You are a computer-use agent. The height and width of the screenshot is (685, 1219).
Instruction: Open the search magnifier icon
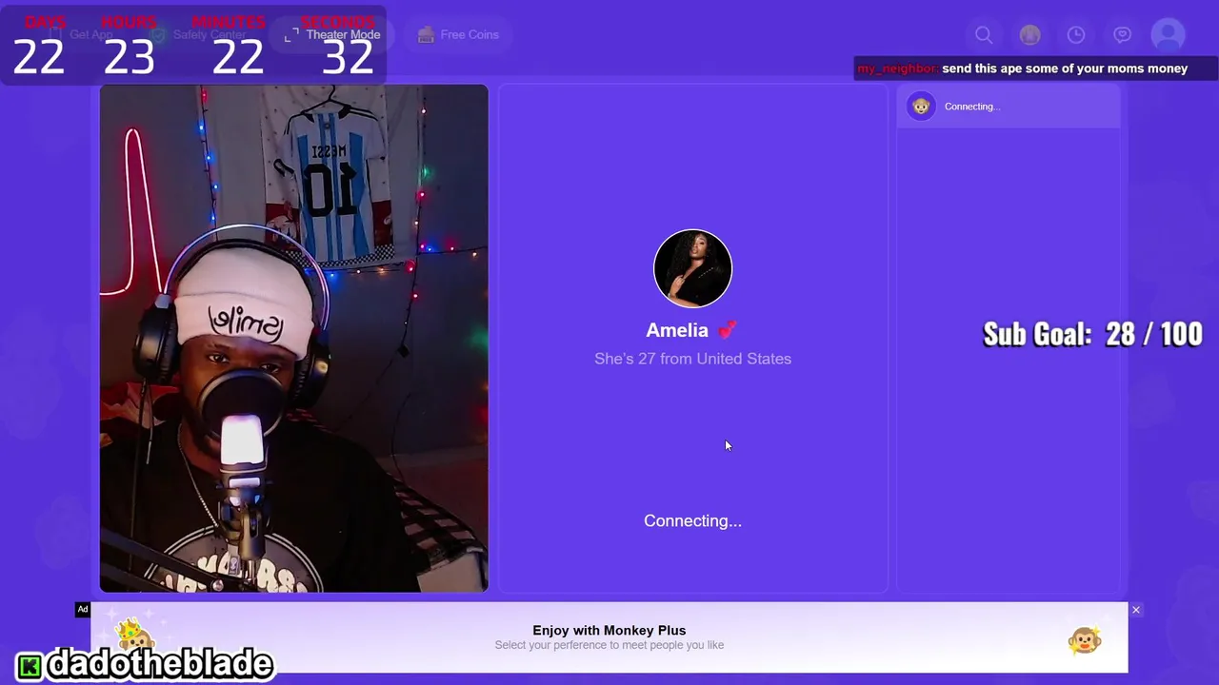click(984, 35)
